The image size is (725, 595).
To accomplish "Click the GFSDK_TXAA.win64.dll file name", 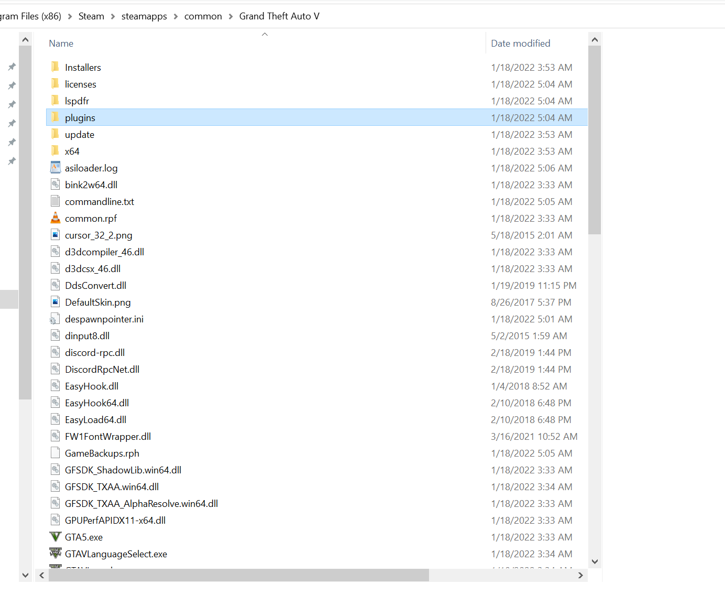I will coord(112,486).
